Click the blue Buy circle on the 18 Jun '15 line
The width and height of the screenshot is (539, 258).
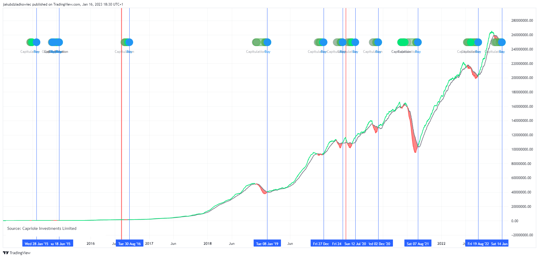(x=59, y=42)
